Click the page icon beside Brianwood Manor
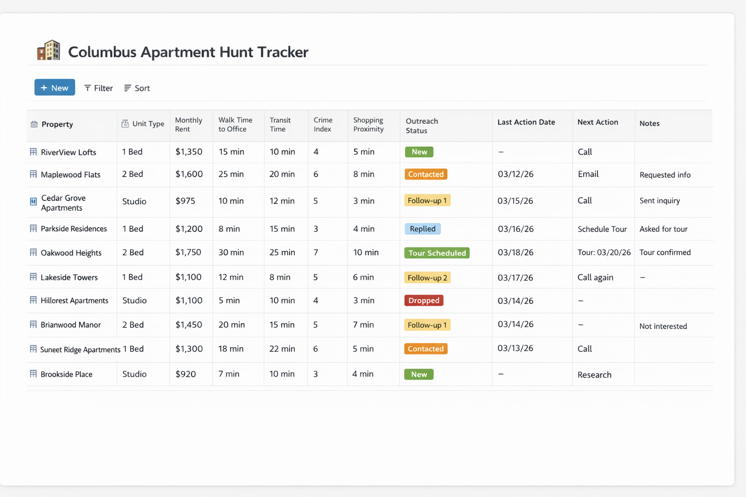 [33, 325]
